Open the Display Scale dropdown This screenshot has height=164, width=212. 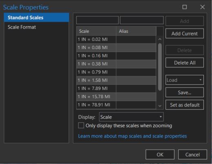click(131, 117)
